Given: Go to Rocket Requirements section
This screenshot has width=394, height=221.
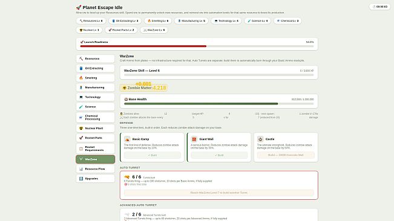Looking at the screenshot, I should 95,149.
